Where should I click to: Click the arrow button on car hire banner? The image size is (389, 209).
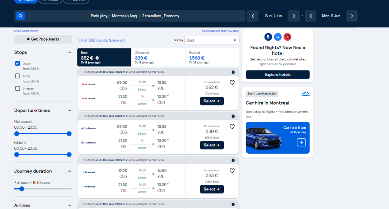click(301, 142)
